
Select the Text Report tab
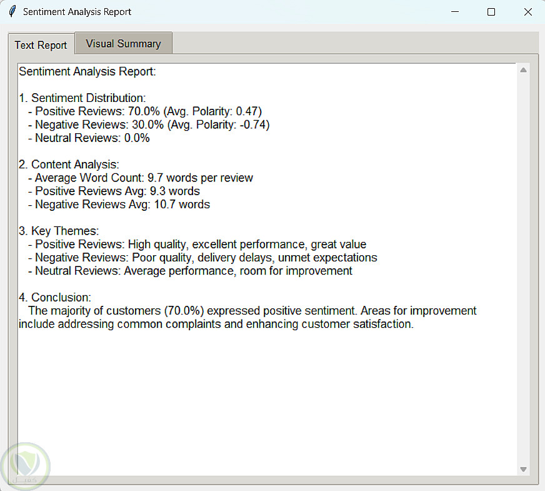tap(41, 45)
